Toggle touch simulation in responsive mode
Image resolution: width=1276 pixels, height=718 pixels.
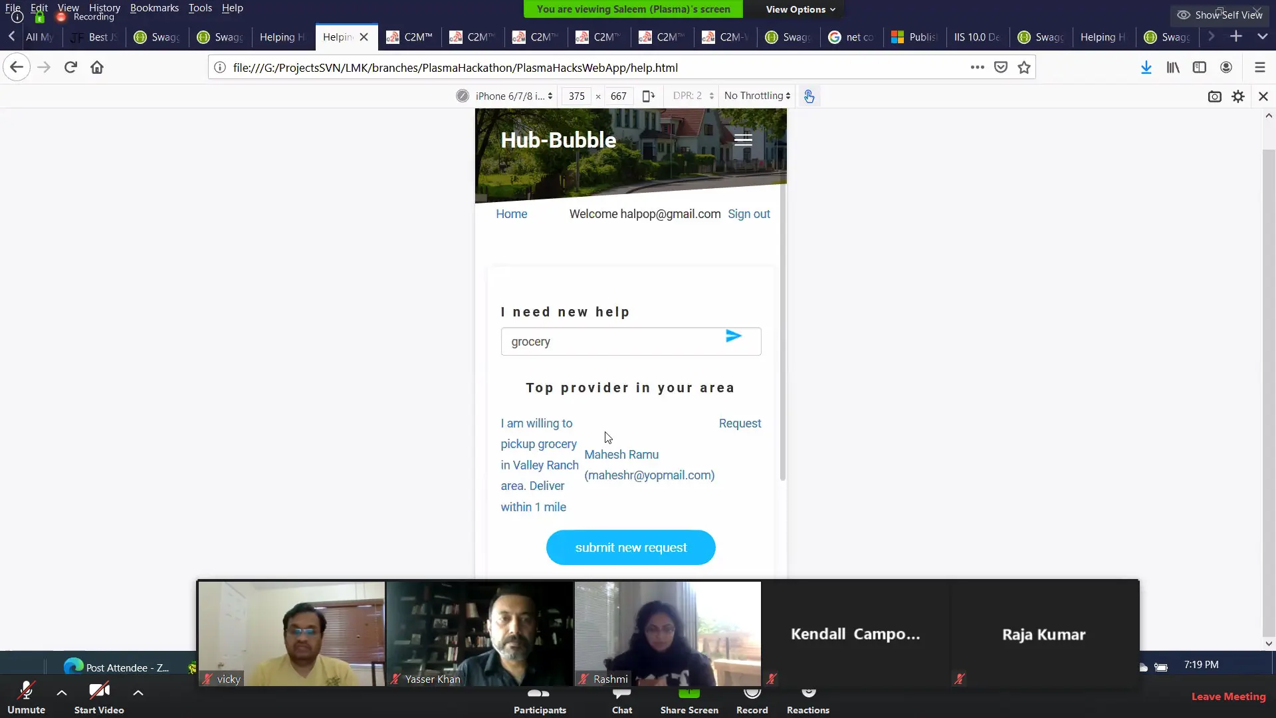pos(809,96)
